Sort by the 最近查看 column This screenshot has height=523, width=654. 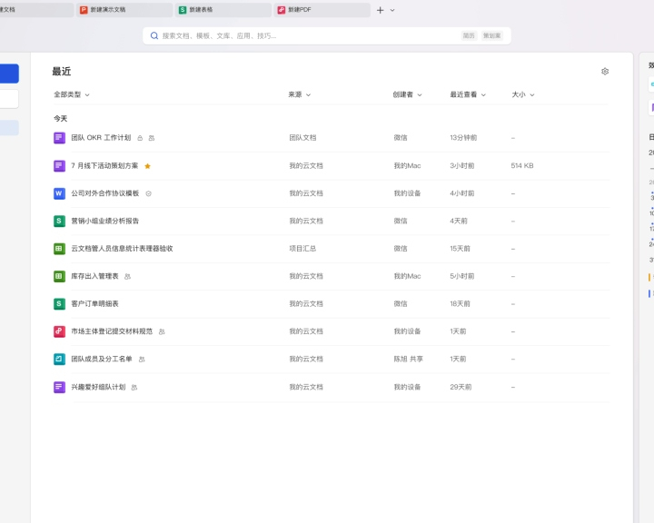[x=468, y=94]
